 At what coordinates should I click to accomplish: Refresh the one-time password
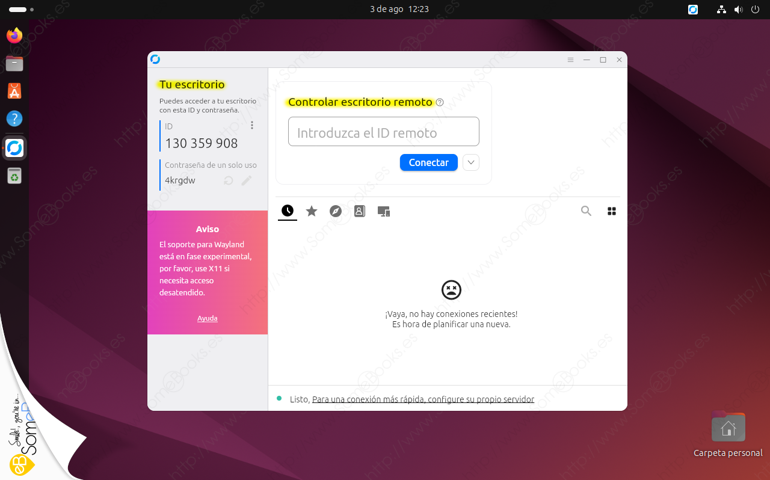(229, 180)
